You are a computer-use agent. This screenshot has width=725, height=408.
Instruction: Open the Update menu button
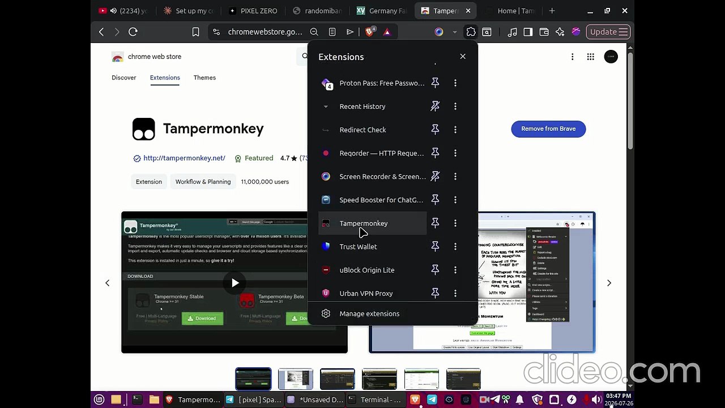coord(608,32)
